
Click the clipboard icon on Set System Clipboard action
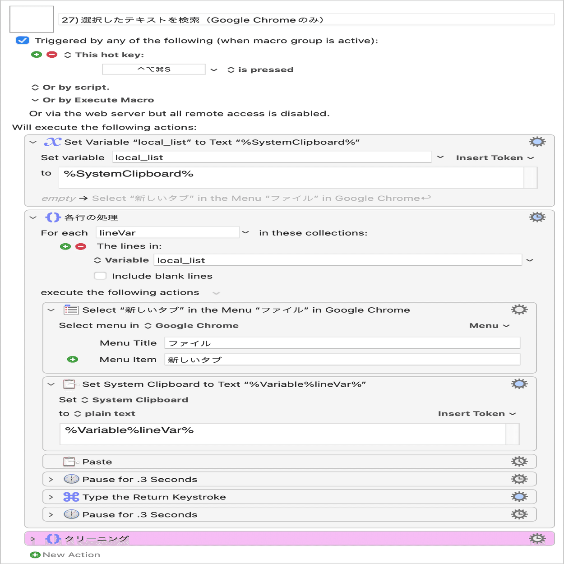point(71,385)
